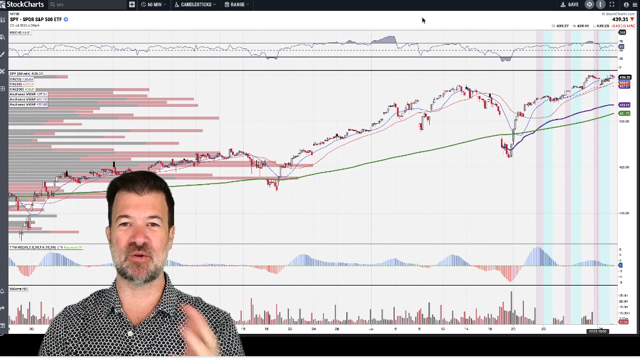Toggle the vertical price inspector icon
The image size is (640, 358).
600,4
